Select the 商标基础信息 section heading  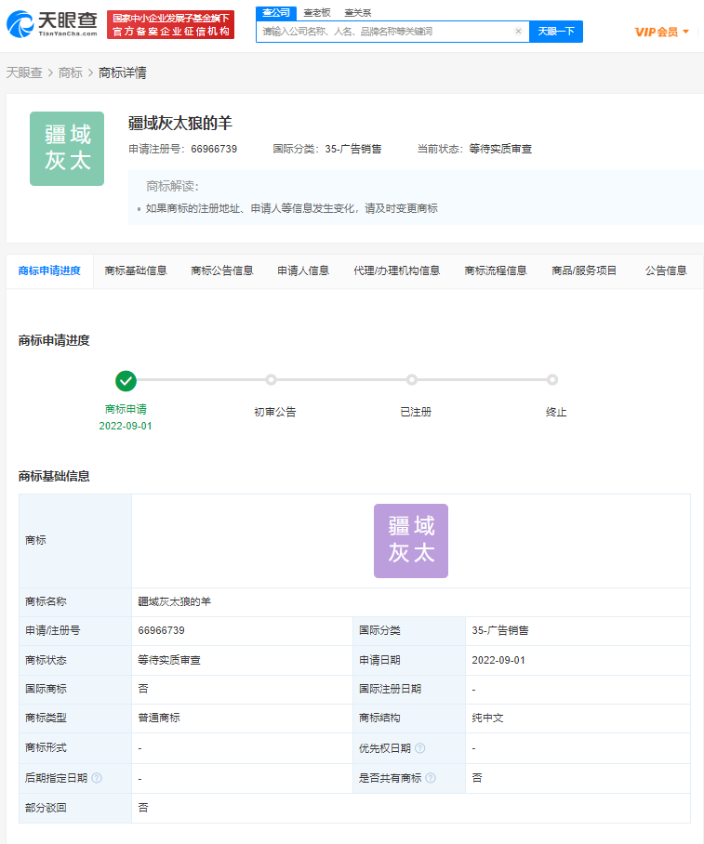[x=54, y=476]
